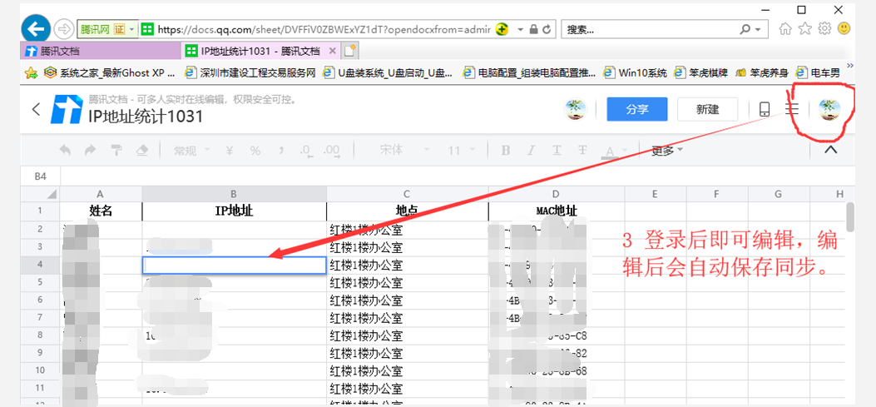
Task: Open the Win10系统 bookmark
Action: (635, 72)
